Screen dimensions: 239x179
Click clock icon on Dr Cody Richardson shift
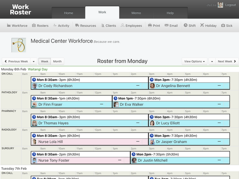[x=34, y=80]
